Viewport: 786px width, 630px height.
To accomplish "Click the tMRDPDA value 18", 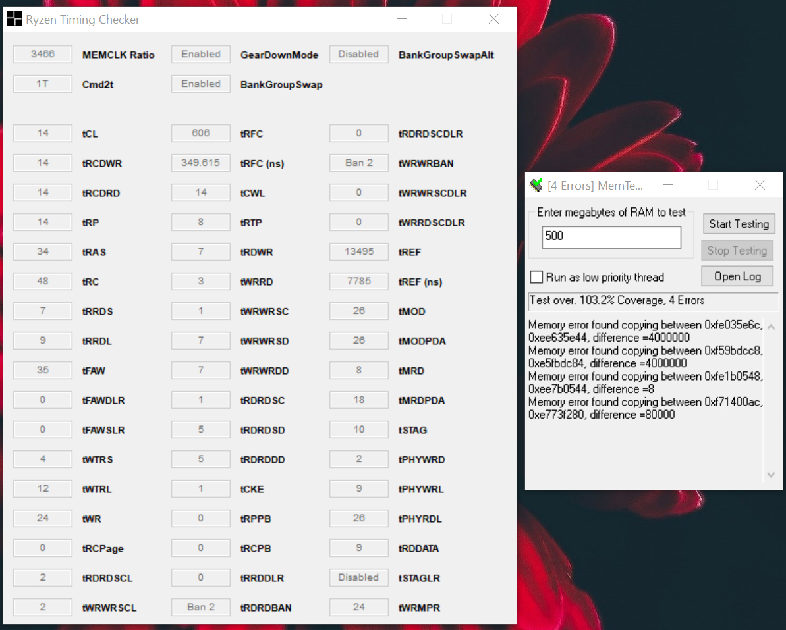I will [x=358, y=400].
